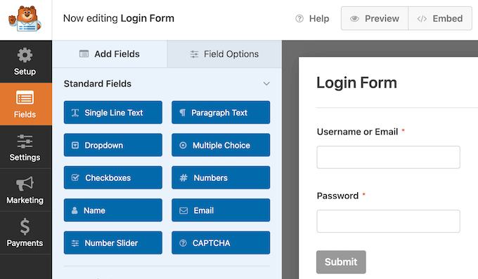Add a Numbers field
The image size is (478, 279).
(x=221, y=177)
